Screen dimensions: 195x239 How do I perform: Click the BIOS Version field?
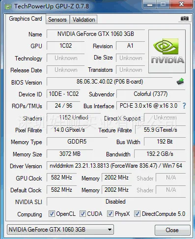pyautogui.click(x=110, y=82)
